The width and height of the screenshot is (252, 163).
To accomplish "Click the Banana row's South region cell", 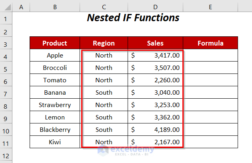I will coord(104,93).
